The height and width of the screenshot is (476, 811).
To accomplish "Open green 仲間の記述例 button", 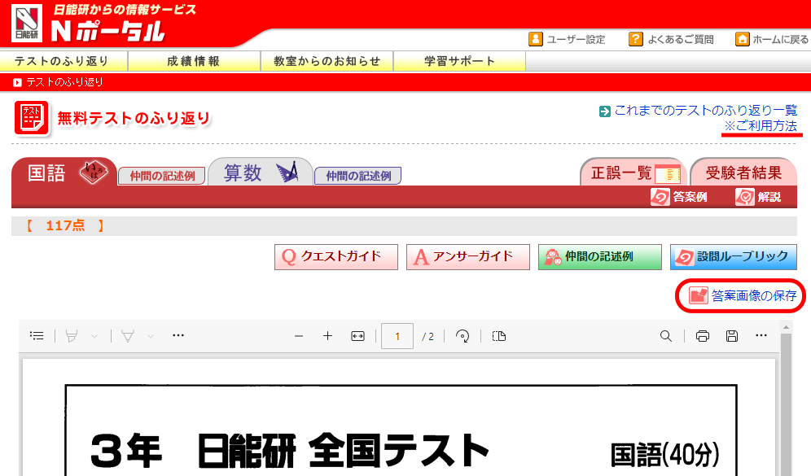I will click(600, 257).
